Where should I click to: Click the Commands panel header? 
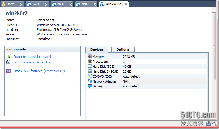(42, 49)
